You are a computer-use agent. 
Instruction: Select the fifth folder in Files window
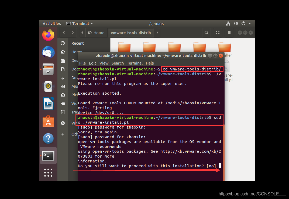tap(225, 47)
